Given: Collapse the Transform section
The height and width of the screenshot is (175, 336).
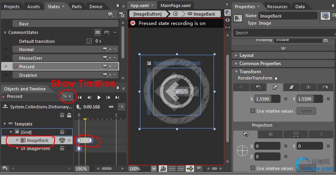Looking at the screenshot, I should tap(236, 72).
